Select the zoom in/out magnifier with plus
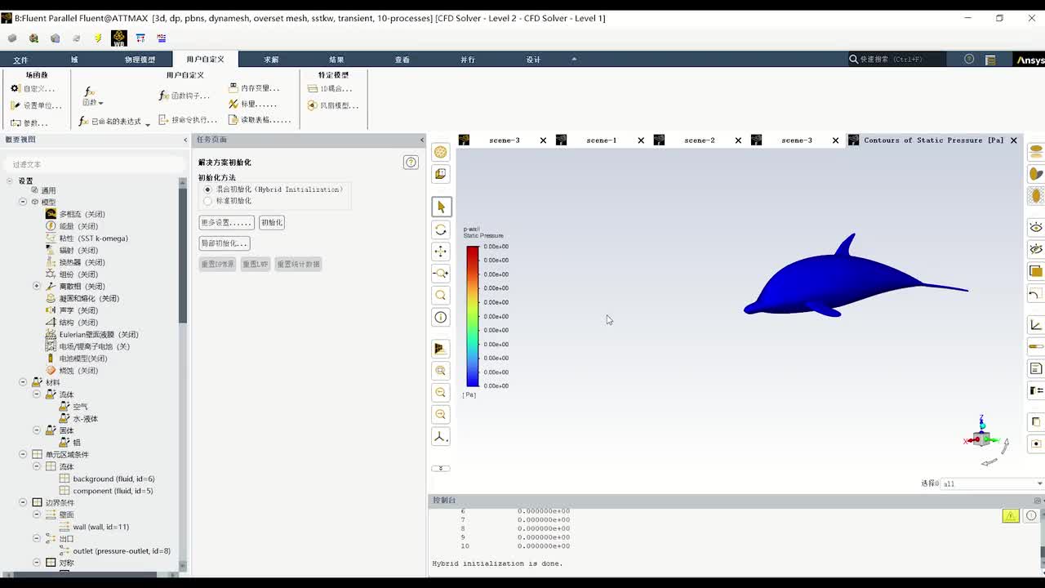The height and width of the screenshot is (588, 1045). click(x=441, y=274)
